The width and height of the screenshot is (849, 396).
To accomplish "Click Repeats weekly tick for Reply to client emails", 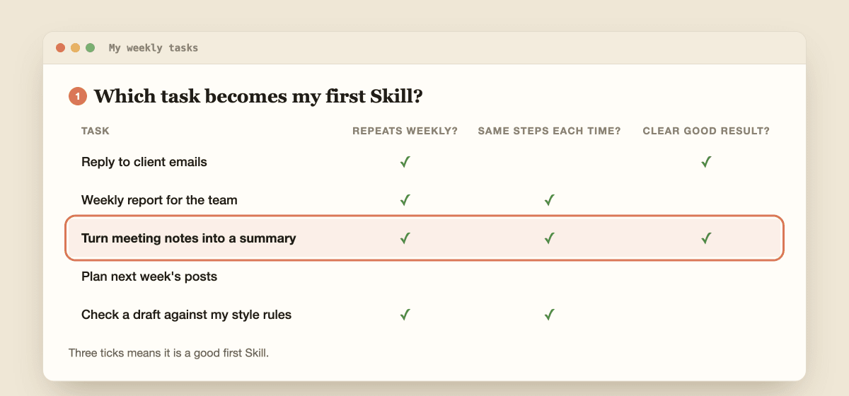I will click(x=405, y=162).
